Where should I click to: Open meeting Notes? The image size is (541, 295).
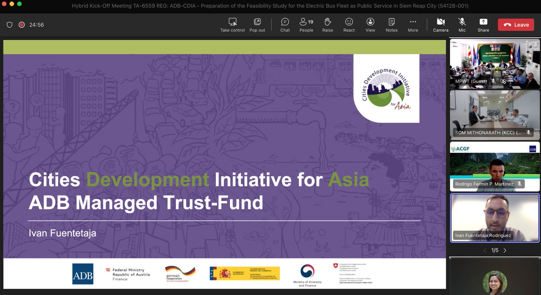click(x=392, y=25)
